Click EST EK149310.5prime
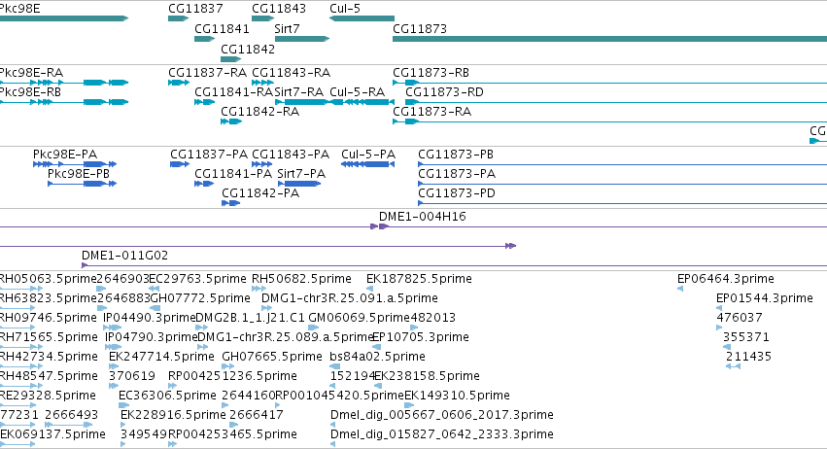Screen dimensions: 827x449 (458, 396)
